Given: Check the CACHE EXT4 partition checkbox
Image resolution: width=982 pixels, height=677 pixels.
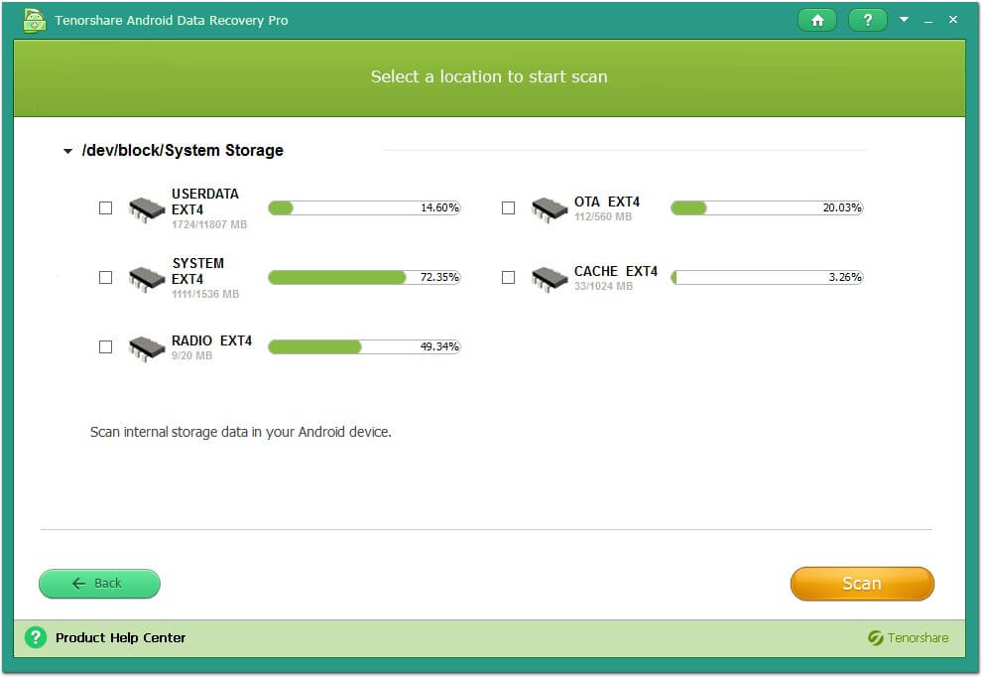Looking at the screenshot, I should [509, 277].
